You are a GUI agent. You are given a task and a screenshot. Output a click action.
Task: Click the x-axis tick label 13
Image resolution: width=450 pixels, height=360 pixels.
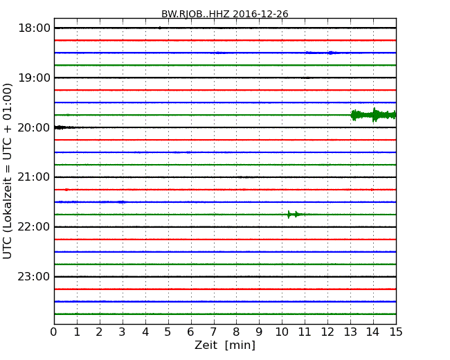[350, 332]
